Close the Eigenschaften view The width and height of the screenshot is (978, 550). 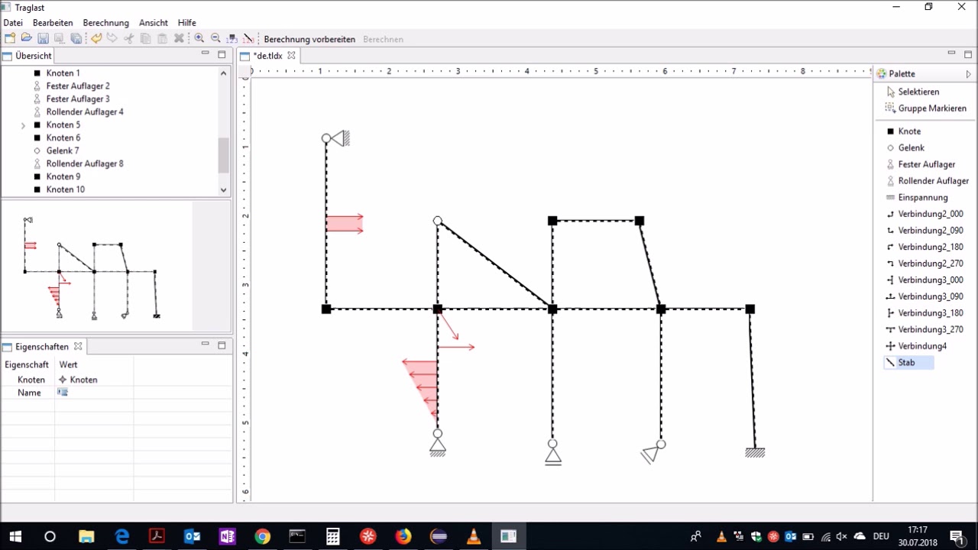77,346
